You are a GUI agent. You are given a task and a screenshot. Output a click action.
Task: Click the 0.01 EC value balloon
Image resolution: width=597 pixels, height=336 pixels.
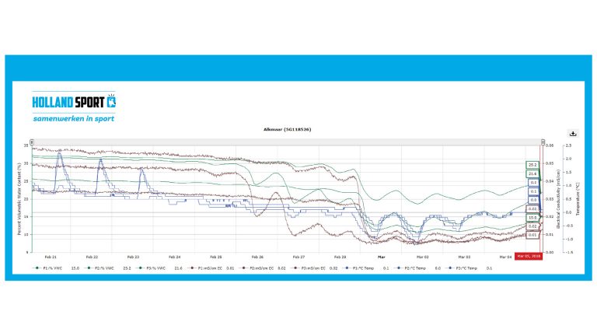pos(532,234)
